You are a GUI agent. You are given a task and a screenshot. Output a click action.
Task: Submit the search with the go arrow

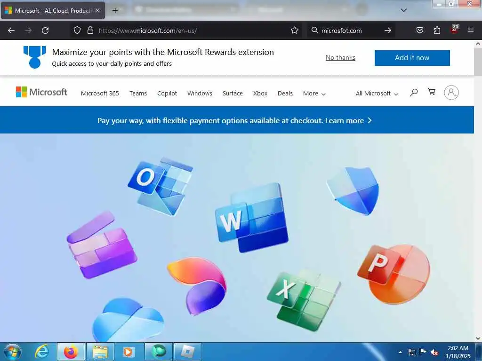pos(388,30)
